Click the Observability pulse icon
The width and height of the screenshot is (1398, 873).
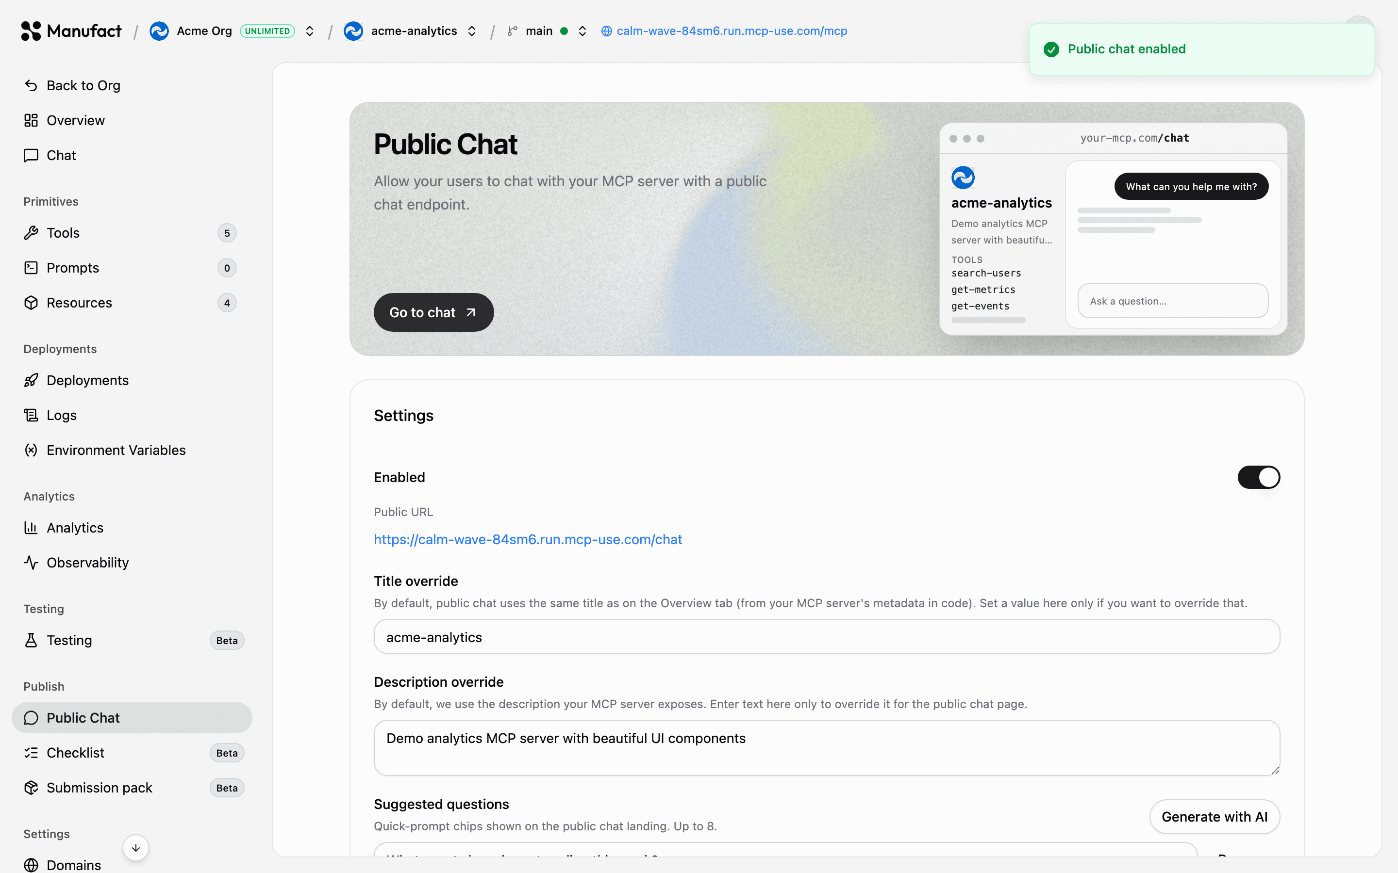point(31,563)
